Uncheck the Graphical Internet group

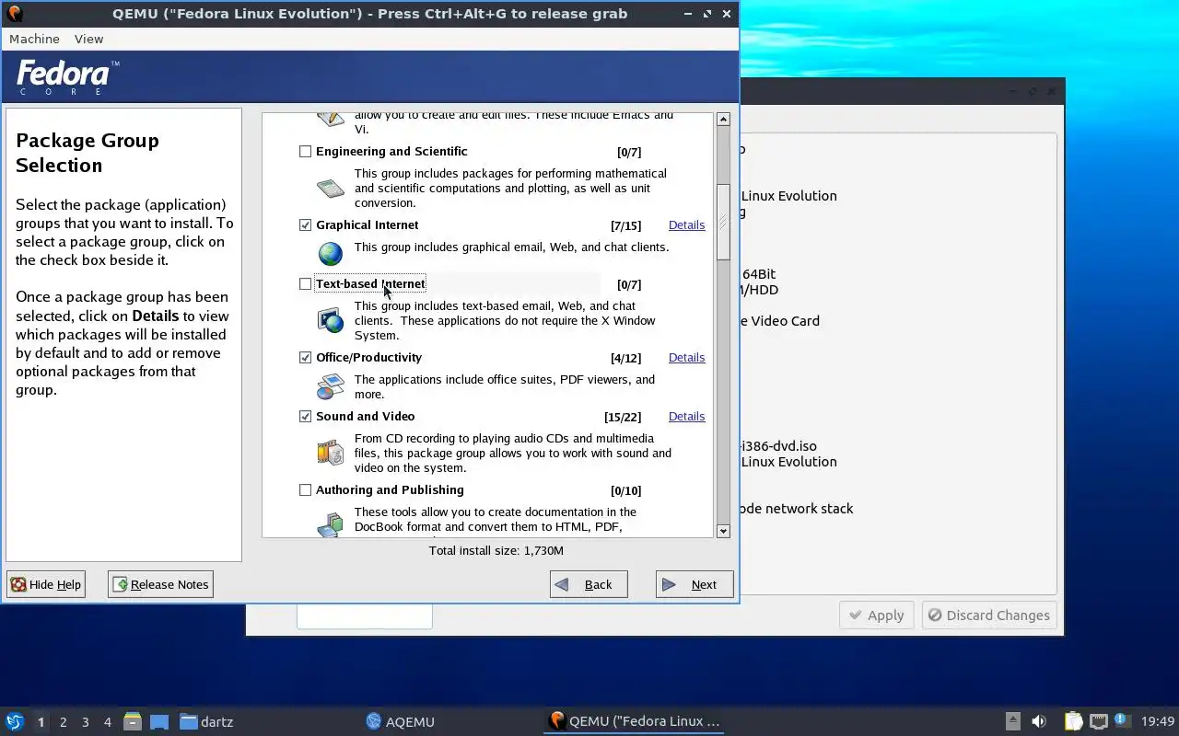point(305,225)
